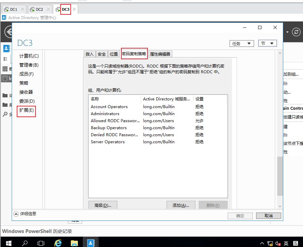Click the network tray icon
The image size is (303, 247).
pos(270,244)
